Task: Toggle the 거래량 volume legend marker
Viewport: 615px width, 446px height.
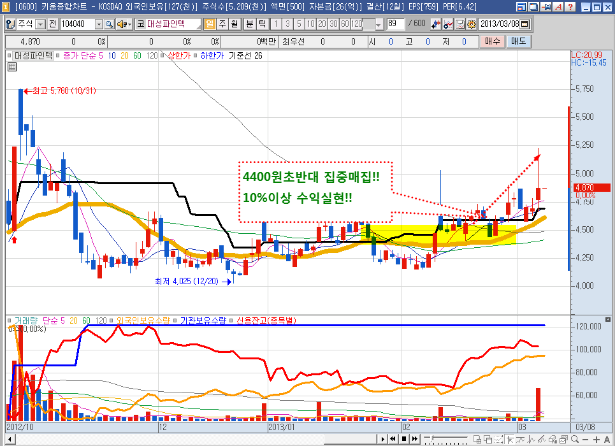Action: 10,320
